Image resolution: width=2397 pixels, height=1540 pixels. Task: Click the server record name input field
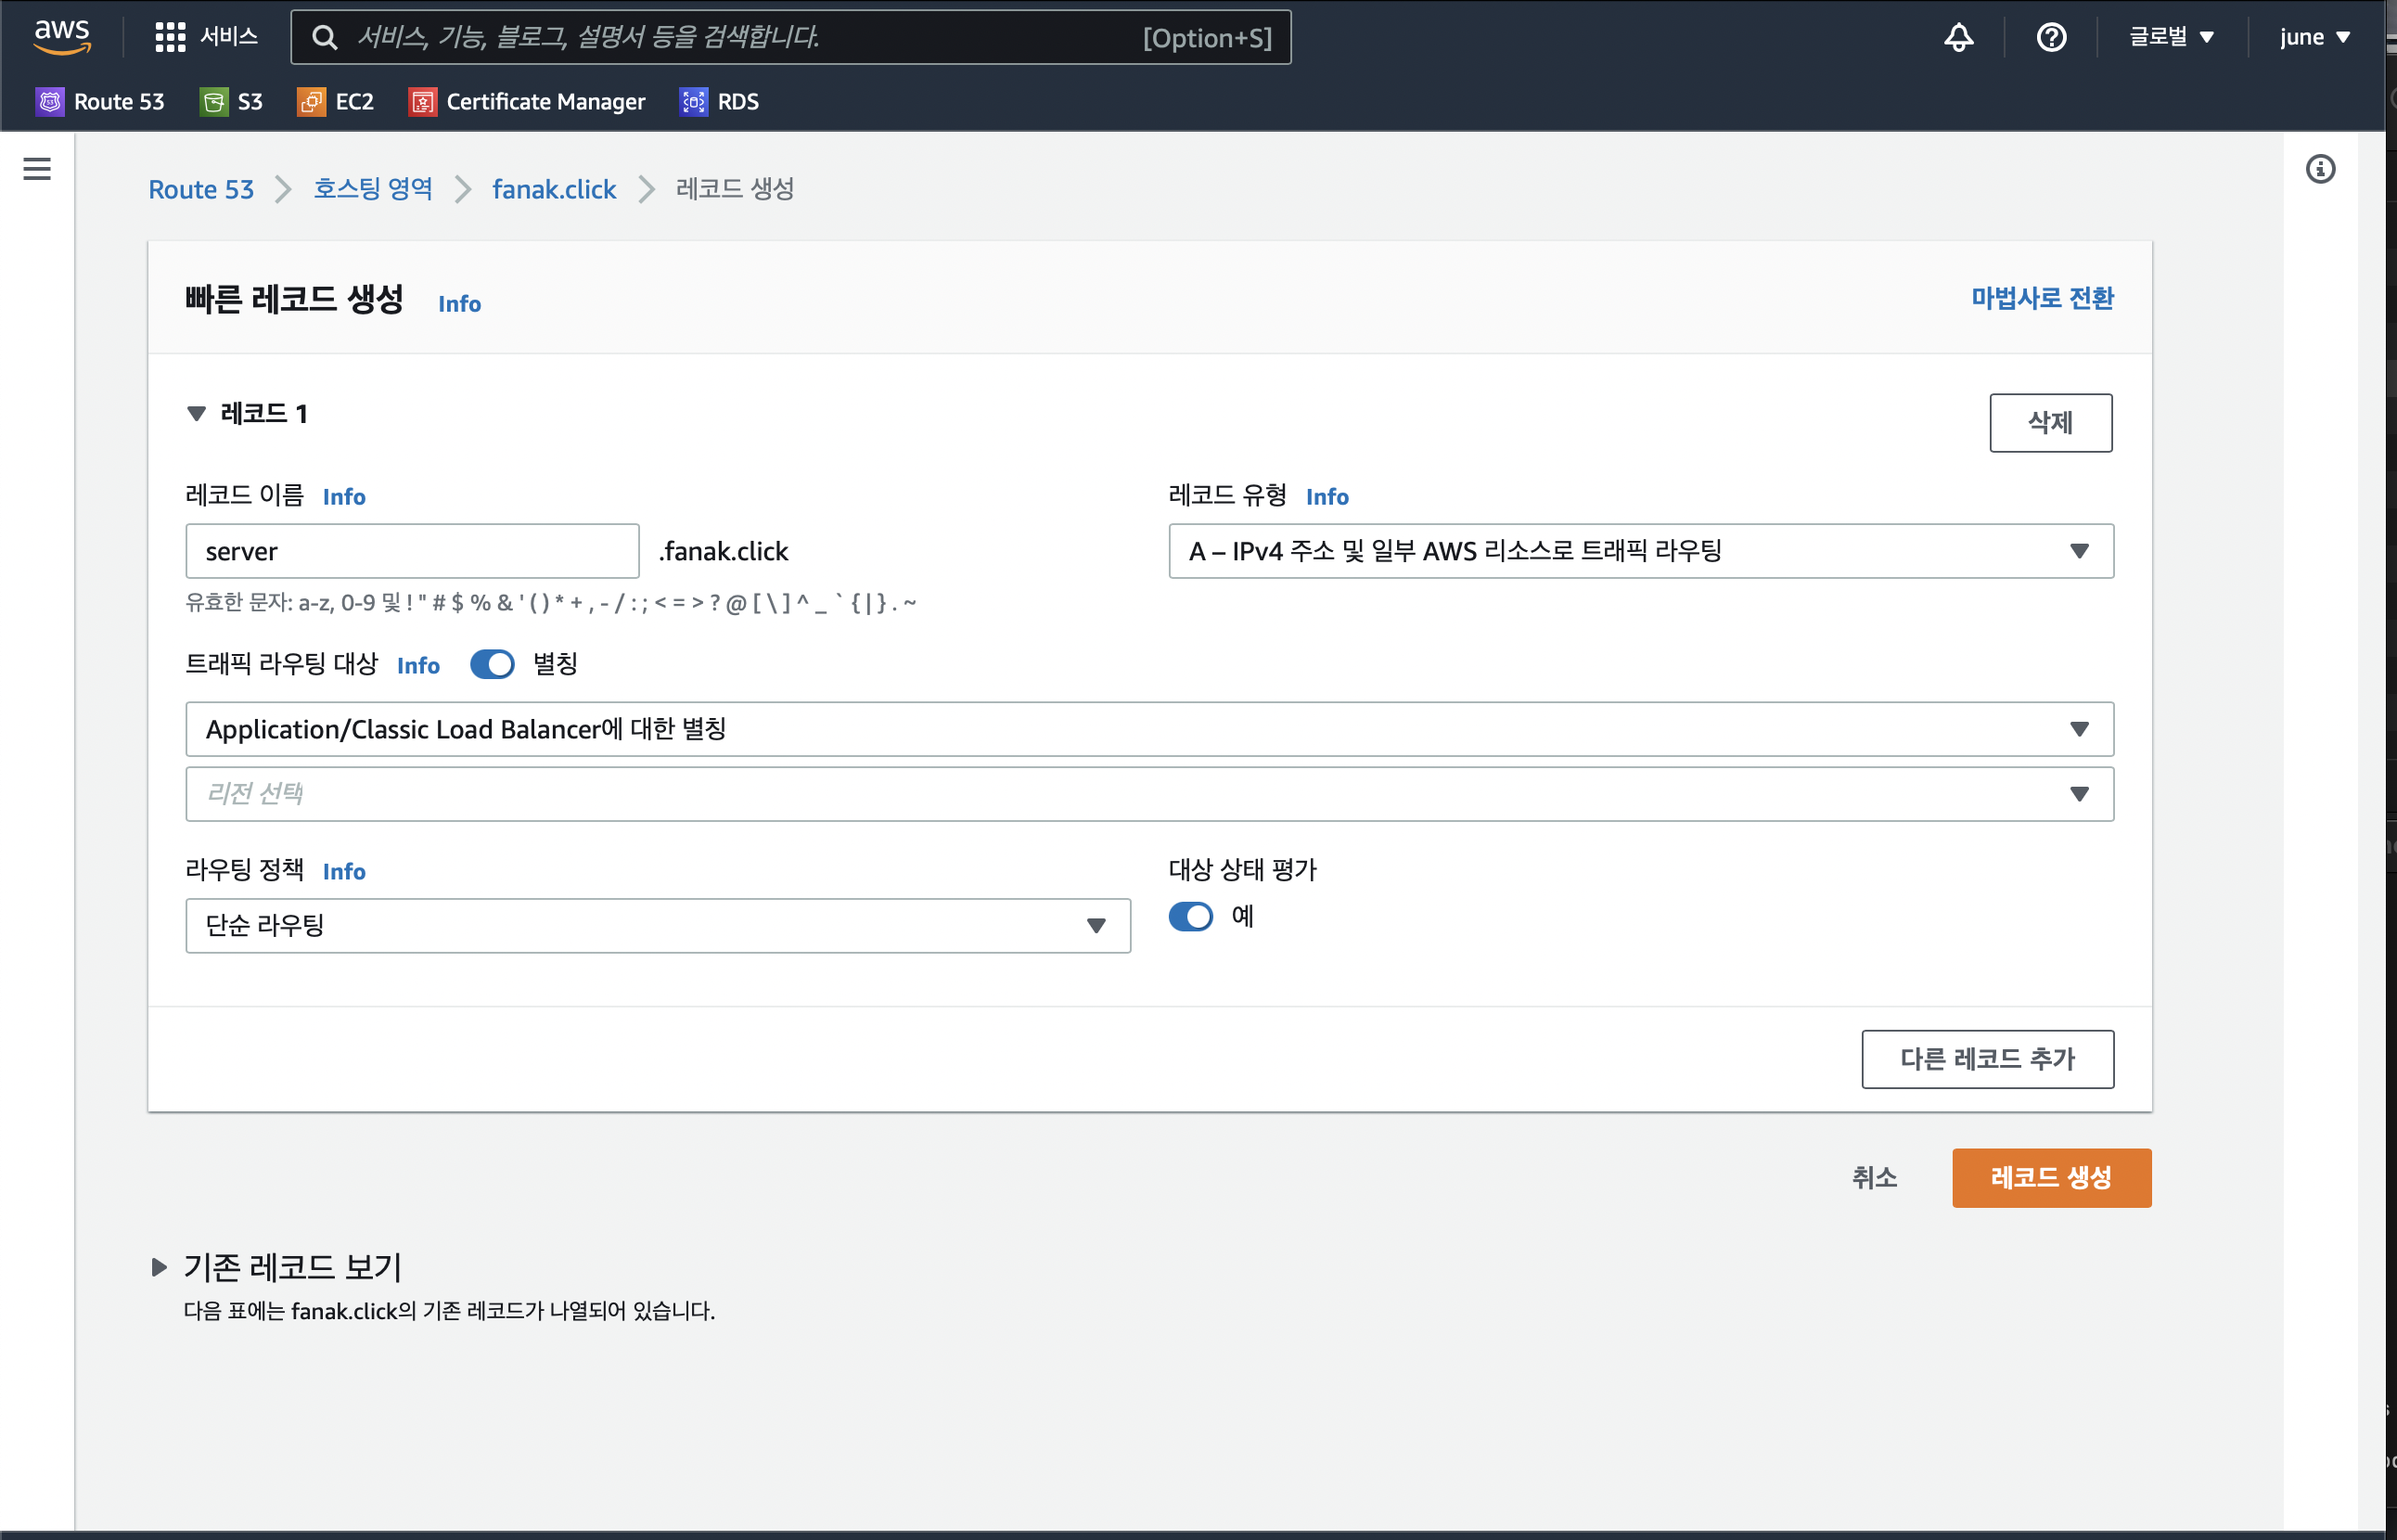412,551
